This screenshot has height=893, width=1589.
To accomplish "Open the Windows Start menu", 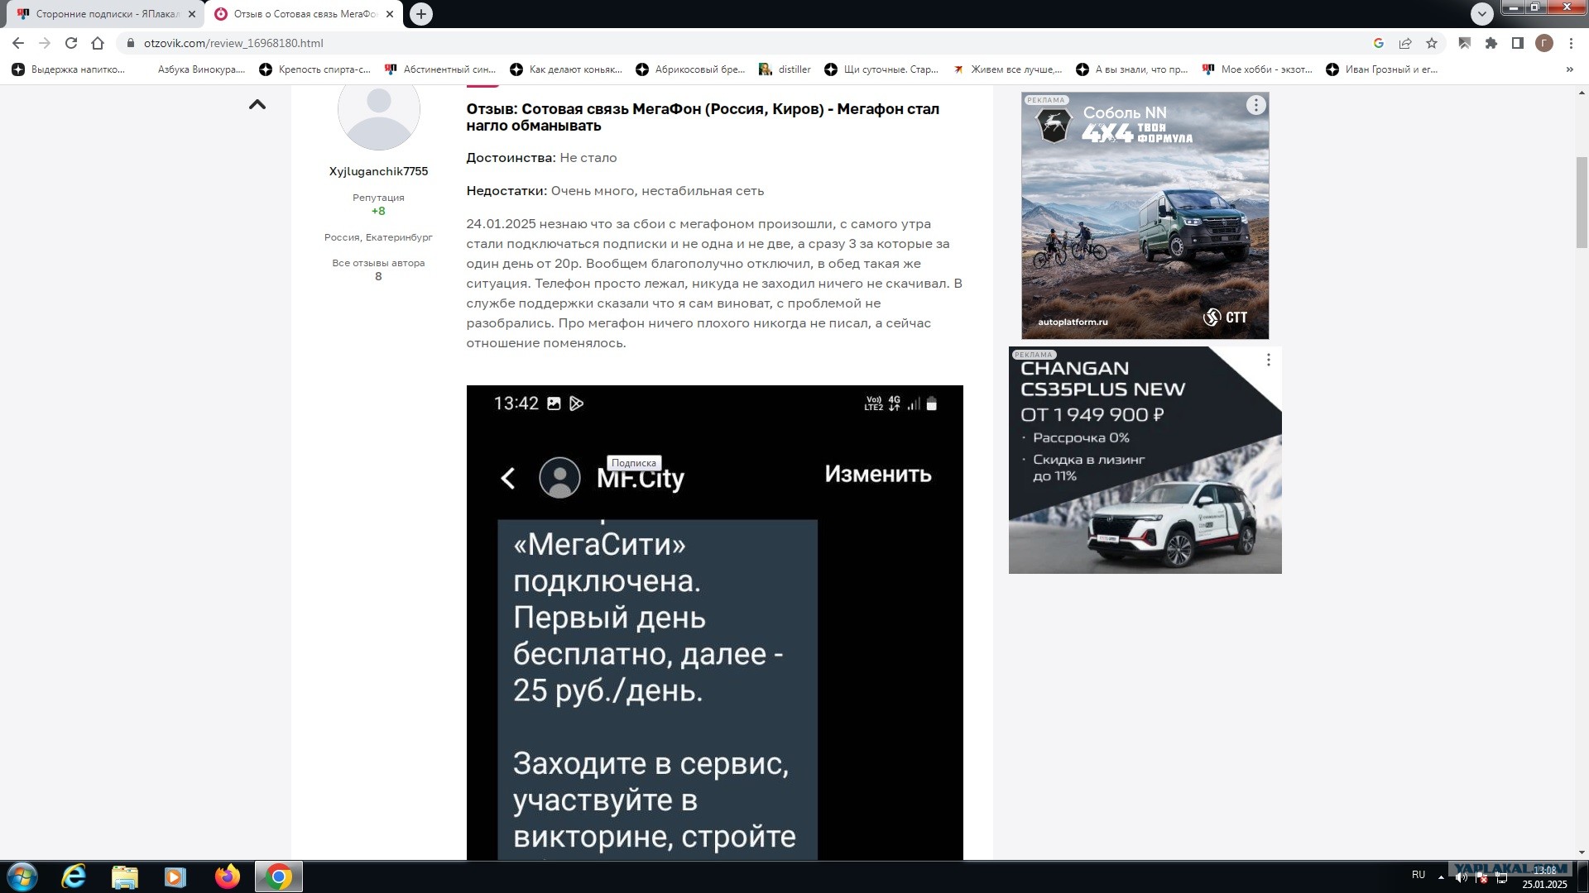I will click(x=22, y=876).
